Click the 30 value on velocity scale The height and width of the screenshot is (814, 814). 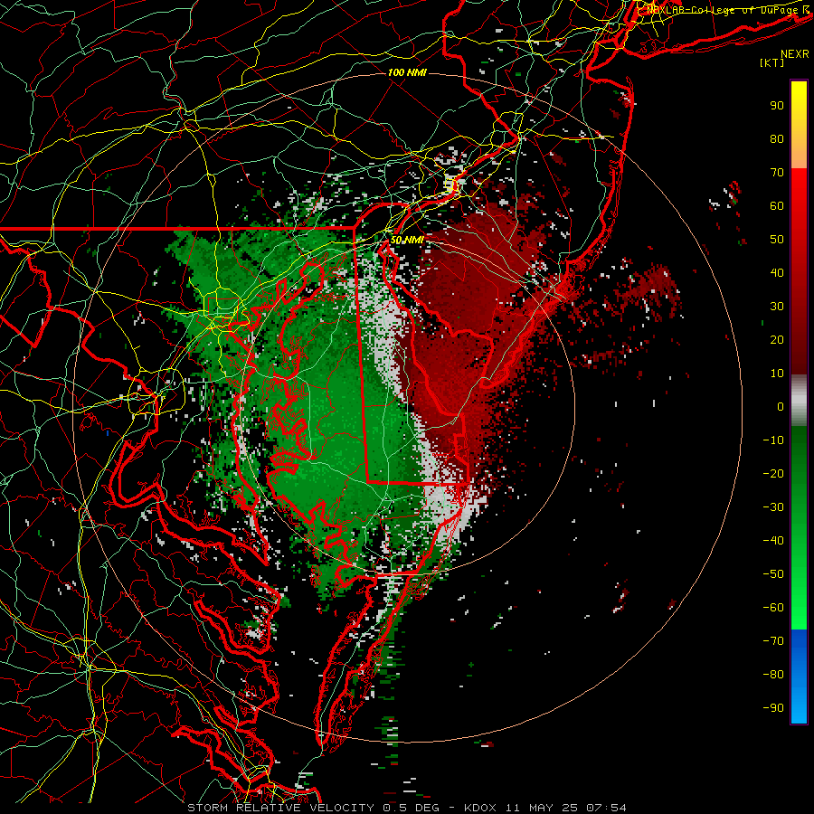tap(777, 307)
